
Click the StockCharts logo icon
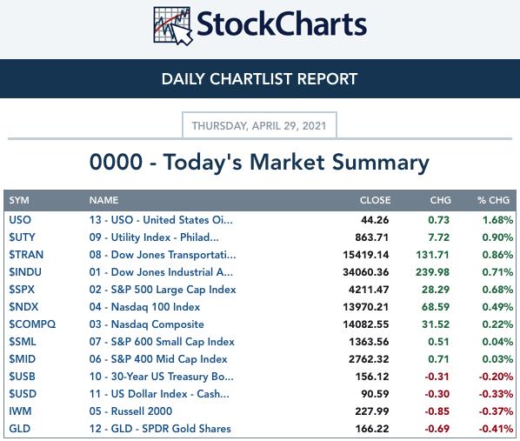pyautogui.click(x=172, y=26)
